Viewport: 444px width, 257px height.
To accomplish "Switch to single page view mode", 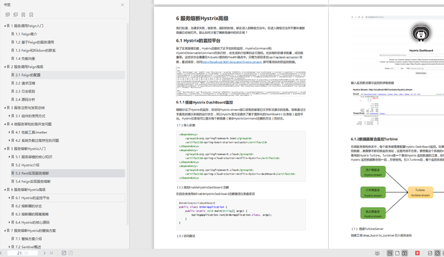I will (397, 253).
